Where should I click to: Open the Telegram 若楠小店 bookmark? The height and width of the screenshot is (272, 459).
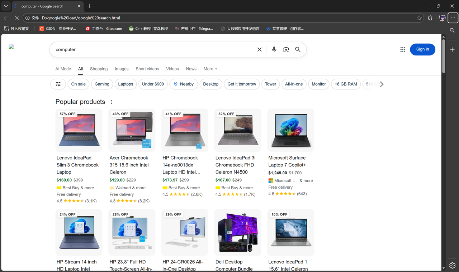[x=194, y=29]
